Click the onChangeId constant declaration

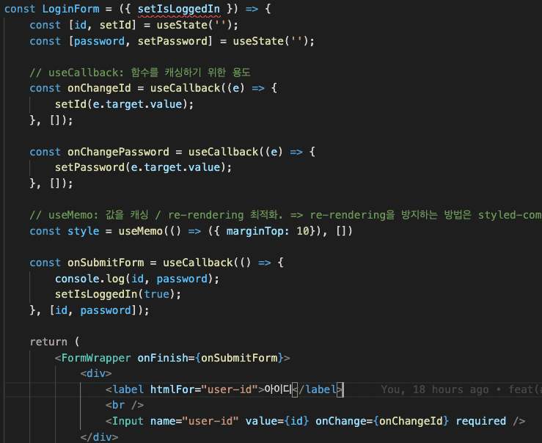(x=99, y=88)
